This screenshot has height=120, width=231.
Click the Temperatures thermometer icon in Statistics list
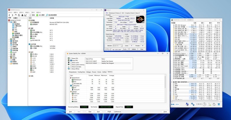(x=71, y=78)
